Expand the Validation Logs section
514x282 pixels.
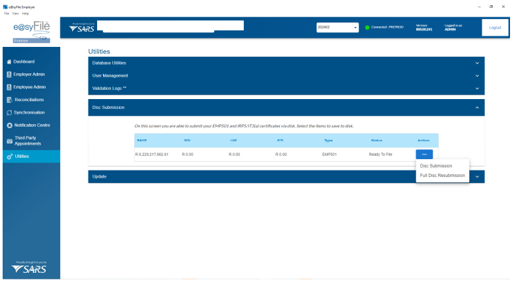477,88
